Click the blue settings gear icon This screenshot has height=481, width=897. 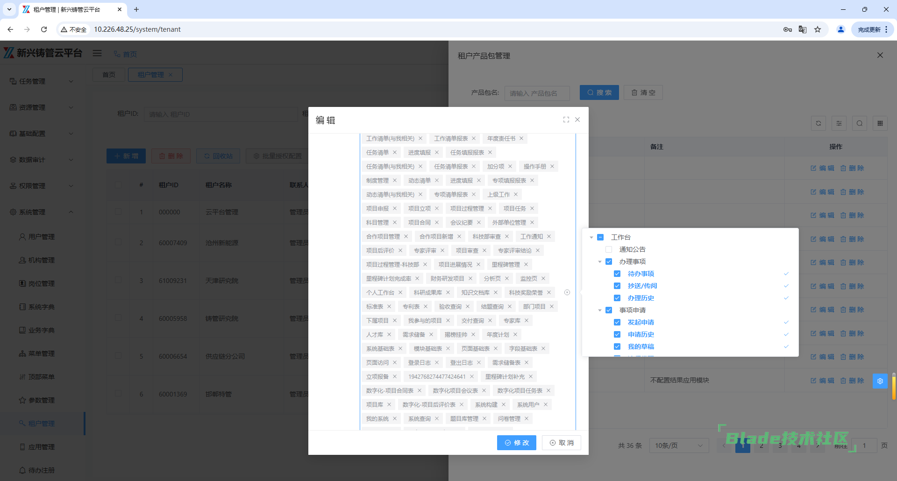pyautogui.click(x=880, y=381)
